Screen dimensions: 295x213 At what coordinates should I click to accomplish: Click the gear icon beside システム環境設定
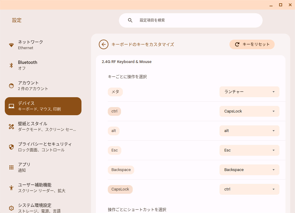click(11, 208)
